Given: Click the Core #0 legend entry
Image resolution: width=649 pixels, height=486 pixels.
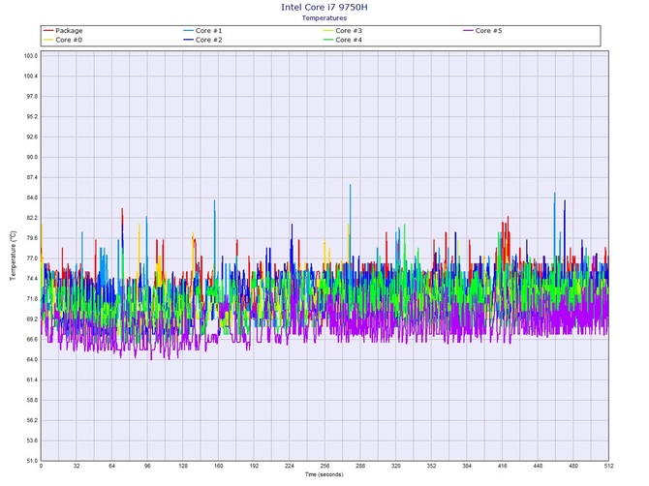Looking at the screenshot, I should point(63,40).
